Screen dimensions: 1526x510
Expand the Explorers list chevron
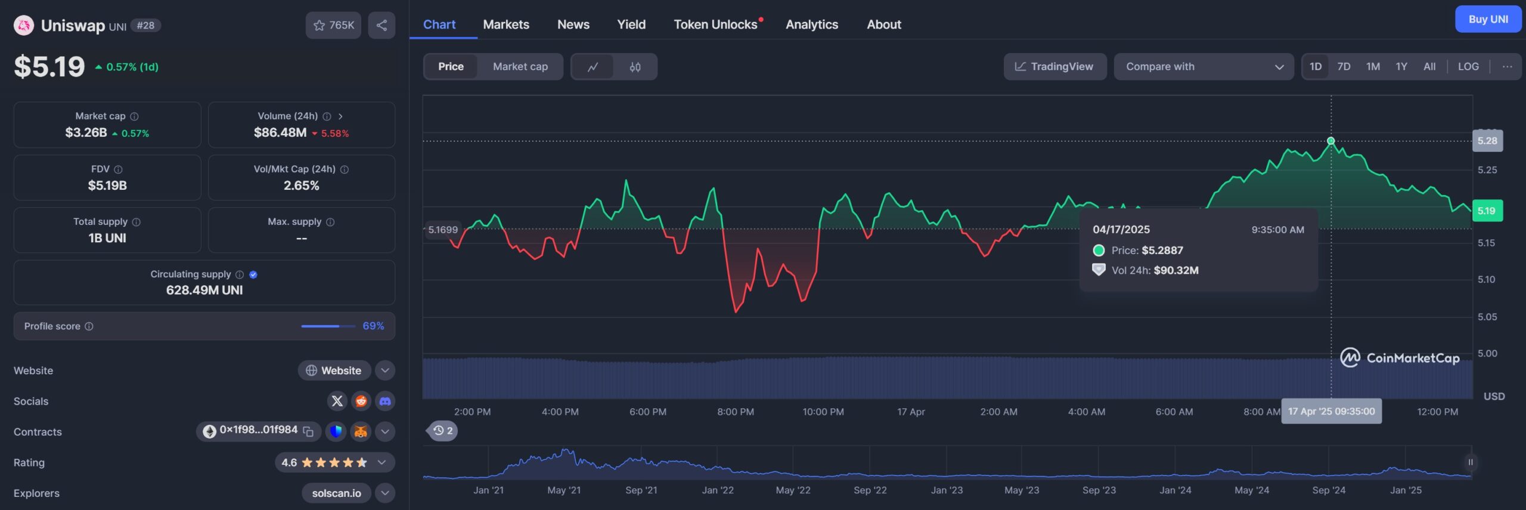(385, 493)
